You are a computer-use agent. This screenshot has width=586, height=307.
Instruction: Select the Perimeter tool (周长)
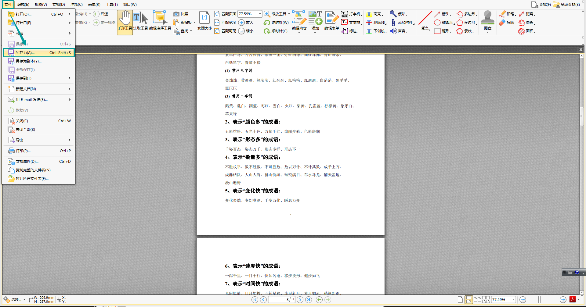point(527,23)
